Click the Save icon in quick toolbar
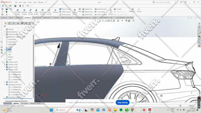 point(15,6)
